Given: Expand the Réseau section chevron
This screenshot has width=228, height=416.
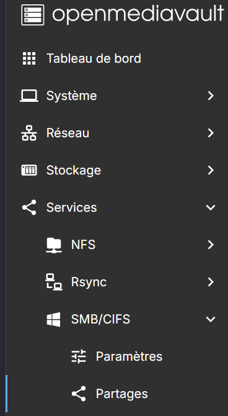Looking at the screenshot, I should (x=211, y=133).
